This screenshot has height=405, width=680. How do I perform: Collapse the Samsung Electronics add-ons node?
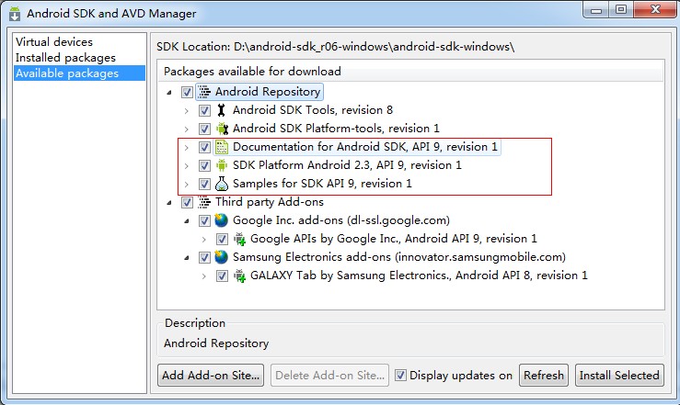click(187, 258)
